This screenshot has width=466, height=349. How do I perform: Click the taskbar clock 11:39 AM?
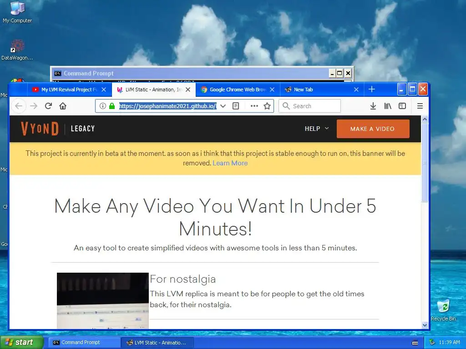click(449, 342)
